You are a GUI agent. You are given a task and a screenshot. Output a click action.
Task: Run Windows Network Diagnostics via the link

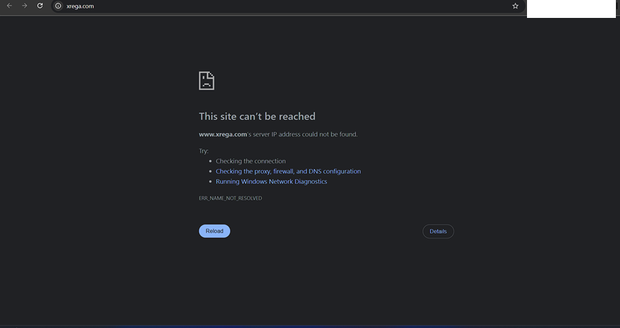click(x=271, y=182)
